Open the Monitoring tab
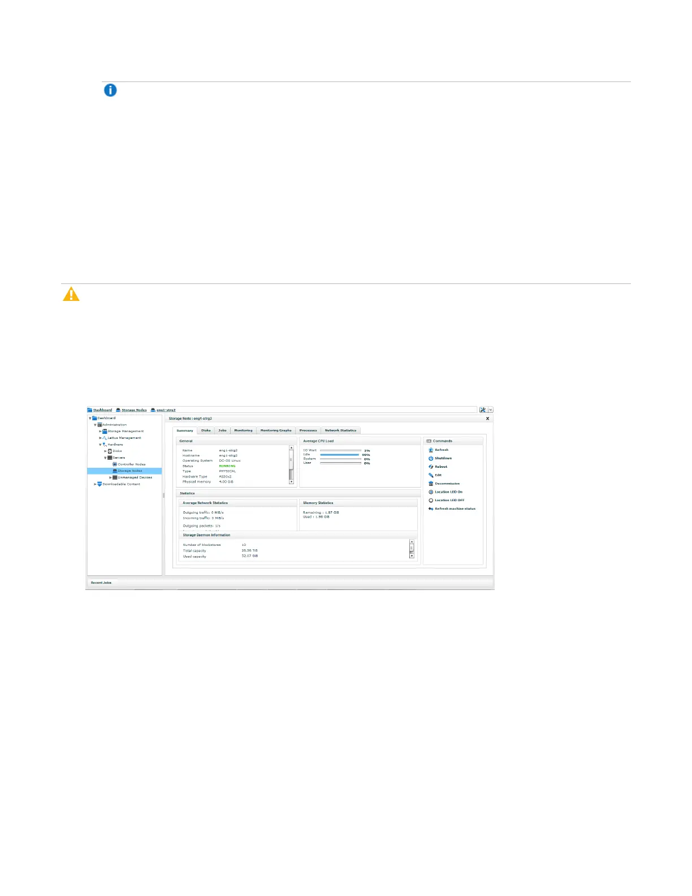The width and height of the screenshot is (692, 896). [243, 430]
